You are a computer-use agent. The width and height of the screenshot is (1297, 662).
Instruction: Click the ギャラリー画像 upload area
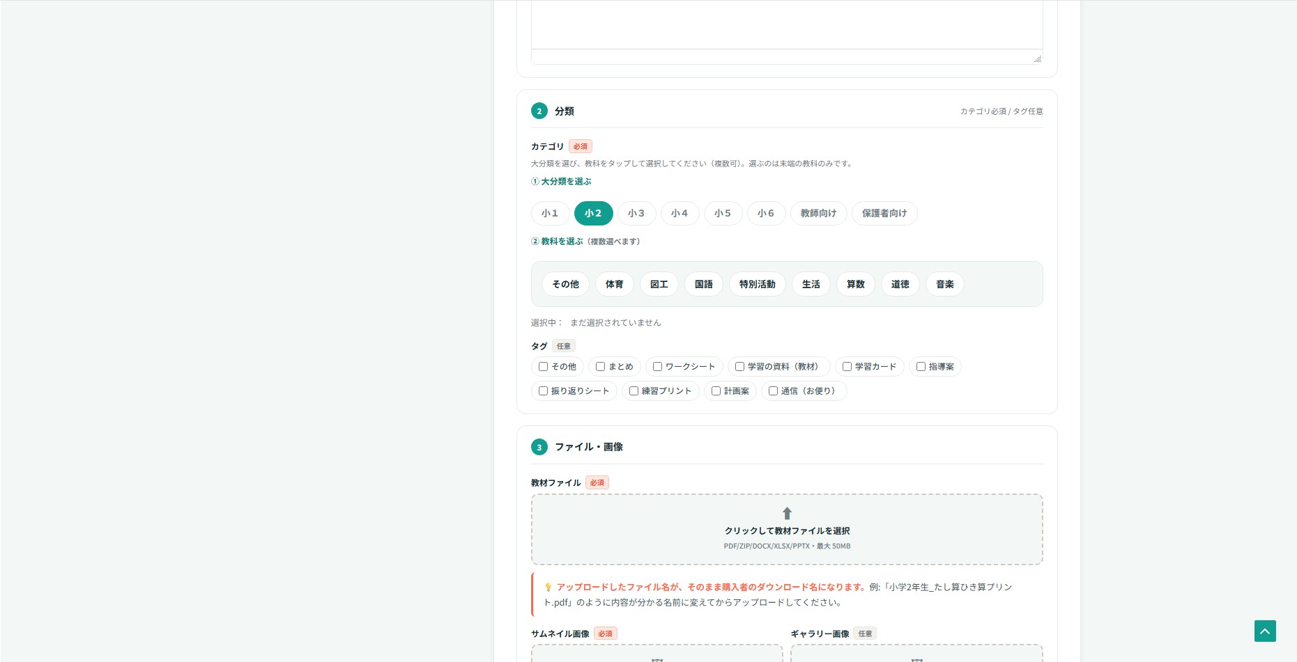pyautogui.click(x=916, y=653)
